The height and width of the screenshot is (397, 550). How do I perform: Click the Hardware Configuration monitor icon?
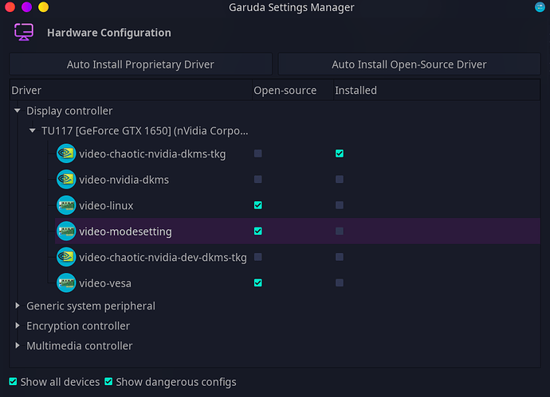click(24, 32)
